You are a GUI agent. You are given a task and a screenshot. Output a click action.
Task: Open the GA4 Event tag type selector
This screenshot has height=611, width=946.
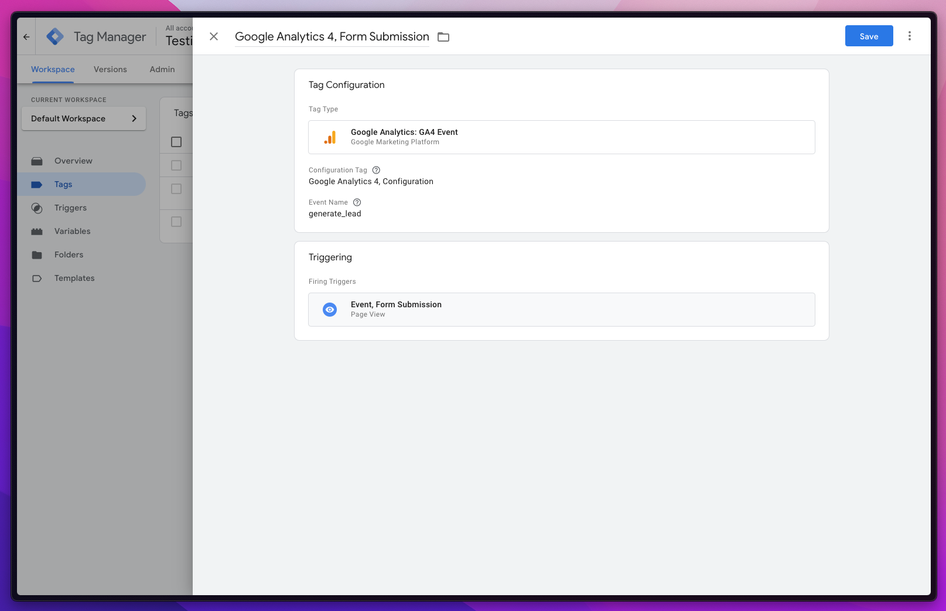[561, 137]
